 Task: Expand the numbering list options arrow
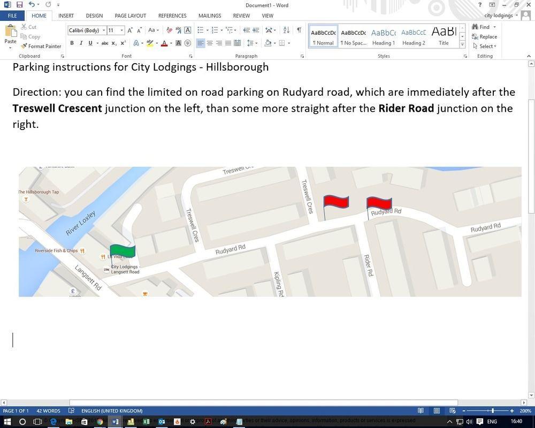point(221,30)
